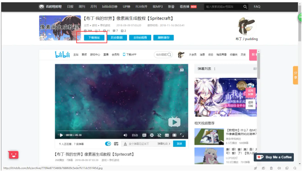This screenshot has height=172, width=302.
Task: Open the FAQ link
Action: (257, 6)
